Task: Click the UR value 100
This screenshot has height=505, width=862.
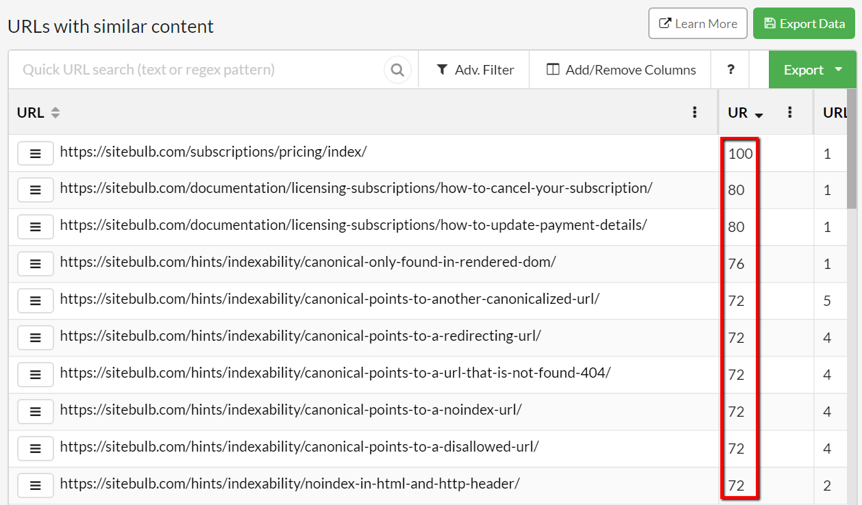Action: point(740,154)
